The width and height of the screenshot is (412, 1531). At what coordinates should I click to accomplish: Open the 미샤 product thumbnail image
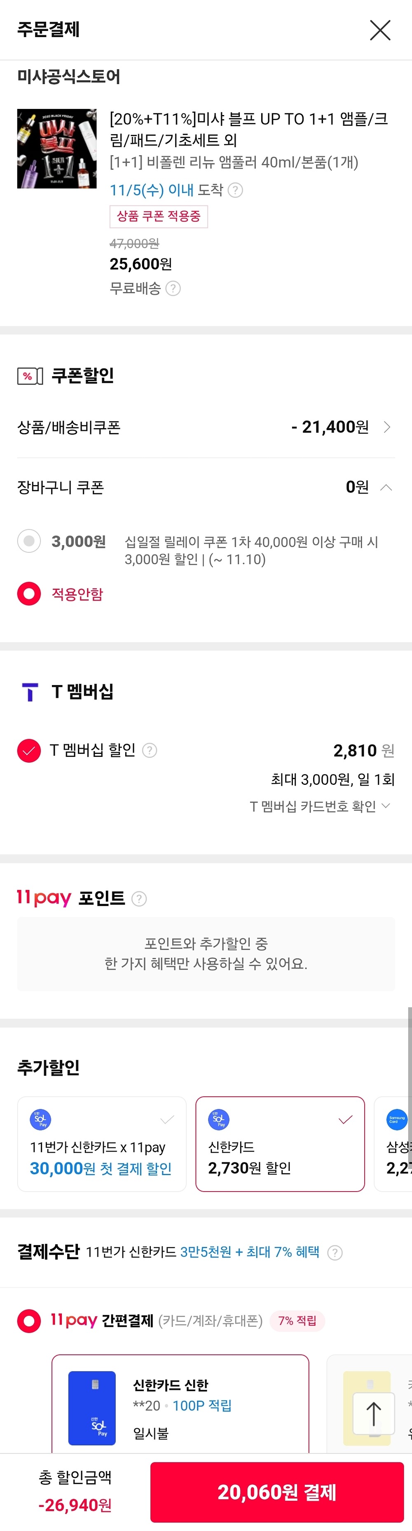[x=56, y=148]
